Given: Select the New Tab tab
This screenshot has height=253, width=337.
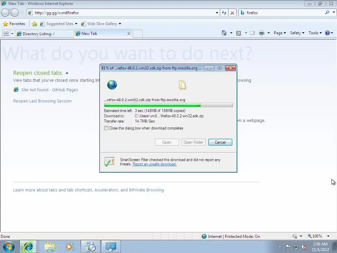Looking at the screenshot, I should click(103, 34).
